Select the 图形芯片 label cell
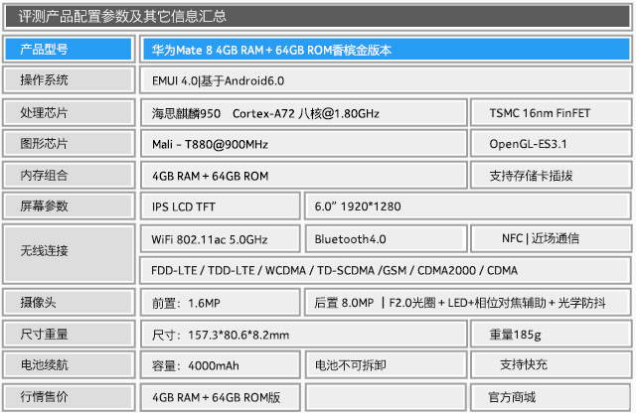This screenshot has width=636, height=413. 69,144
